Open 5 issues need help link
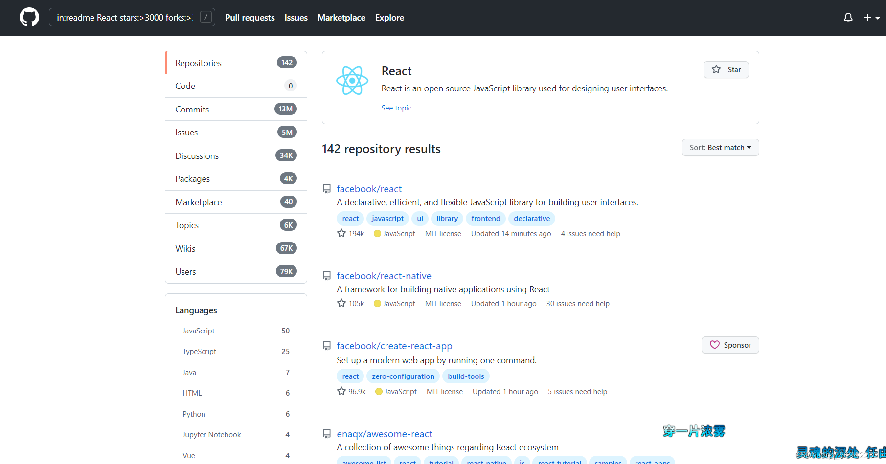 (x=577, y=392)
